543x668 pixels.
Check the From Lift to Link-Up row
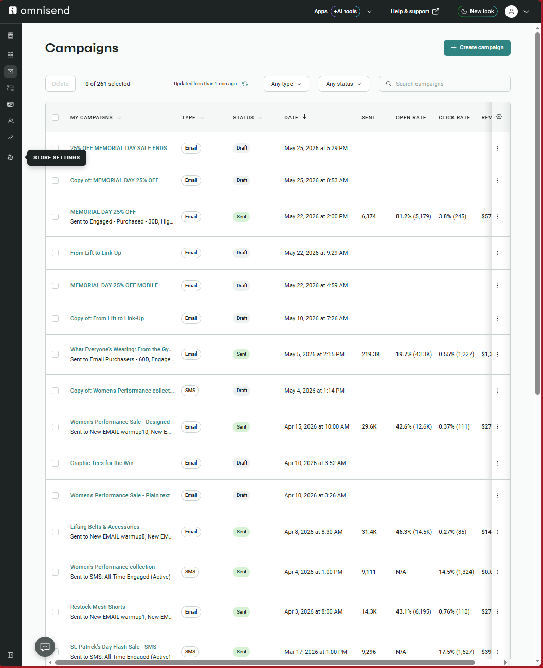point(56,253)
